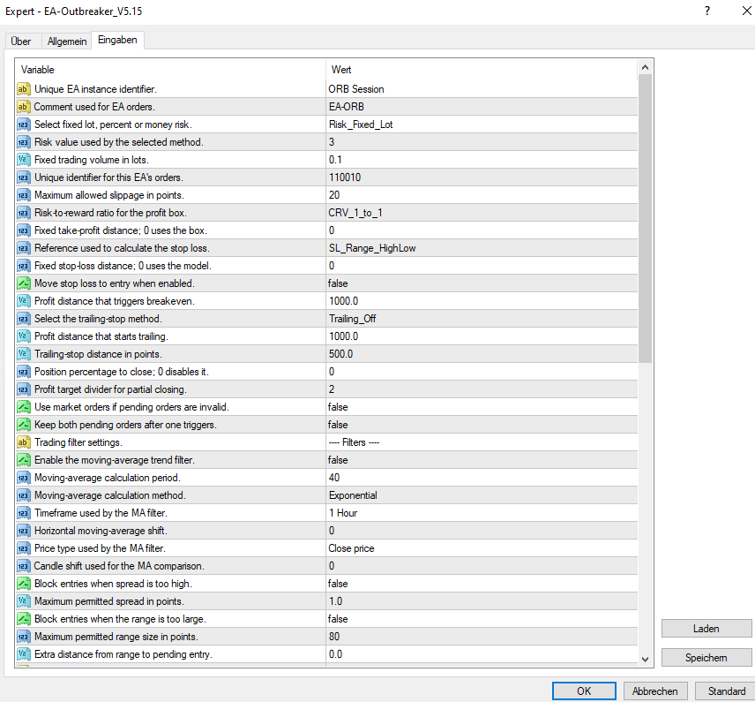This screenshot has width=755, height=702.
Task: Click the string icon beside Unique EA instance identifier
Action: pyautogui.click(x=24, y=89)
